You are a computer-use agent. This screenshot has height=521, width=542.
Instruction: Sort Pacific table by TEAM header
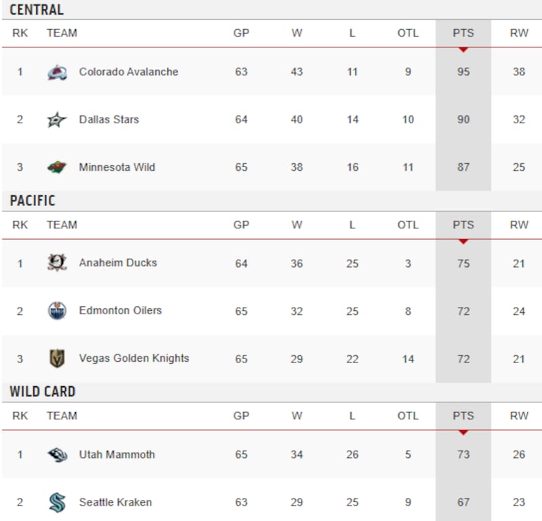click(62, 225)
